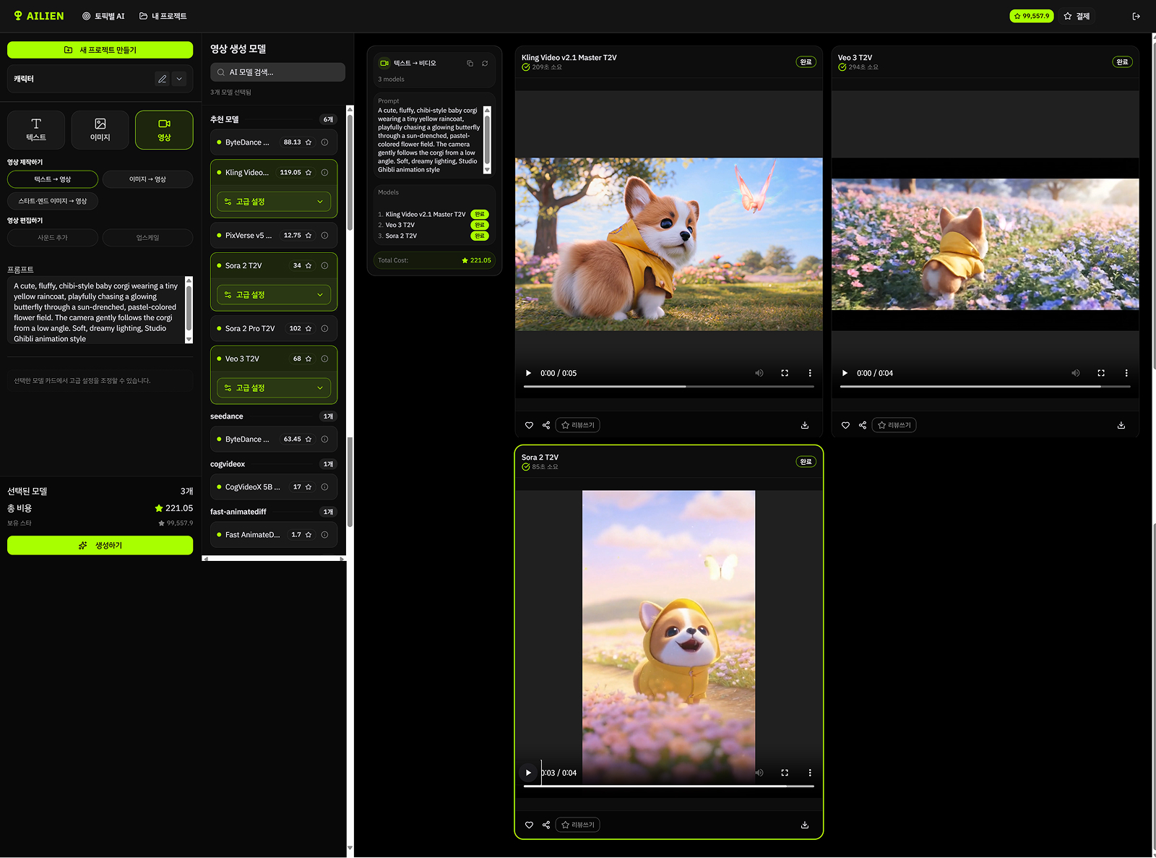Show info for the PixVerse v5 model
Viewport: 1156px width, 858px height.
pos(324,235)
